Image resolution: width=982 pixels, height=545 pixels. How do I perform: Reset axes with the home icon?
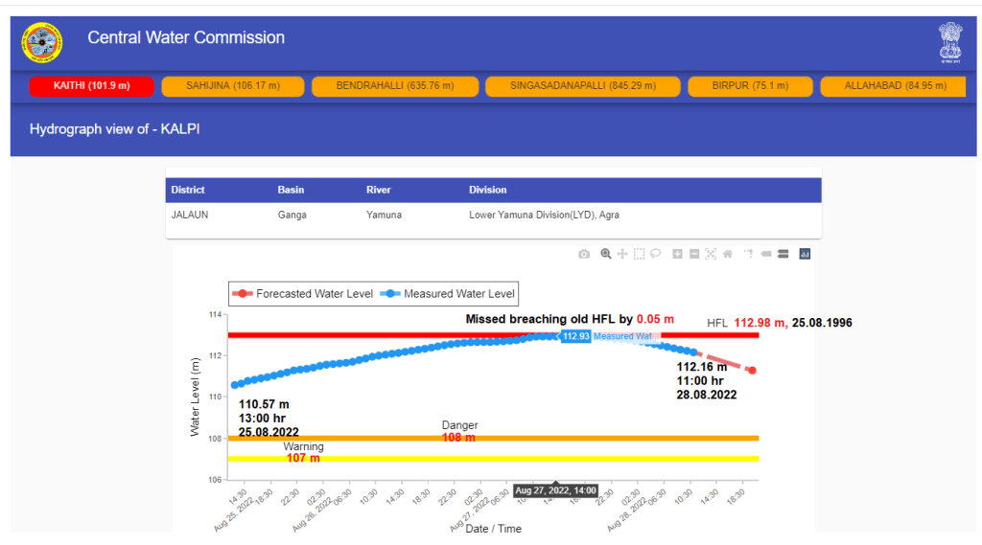[x=727, y=254]
